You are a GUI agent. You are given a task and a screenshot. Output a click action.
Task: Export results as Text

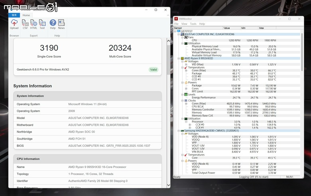coord(42,24)
